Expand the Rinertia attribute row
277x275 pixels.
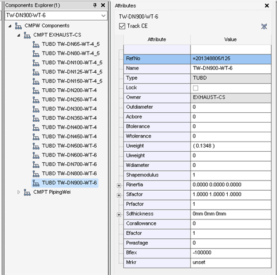pyautogui.click(x=119, y=186)
